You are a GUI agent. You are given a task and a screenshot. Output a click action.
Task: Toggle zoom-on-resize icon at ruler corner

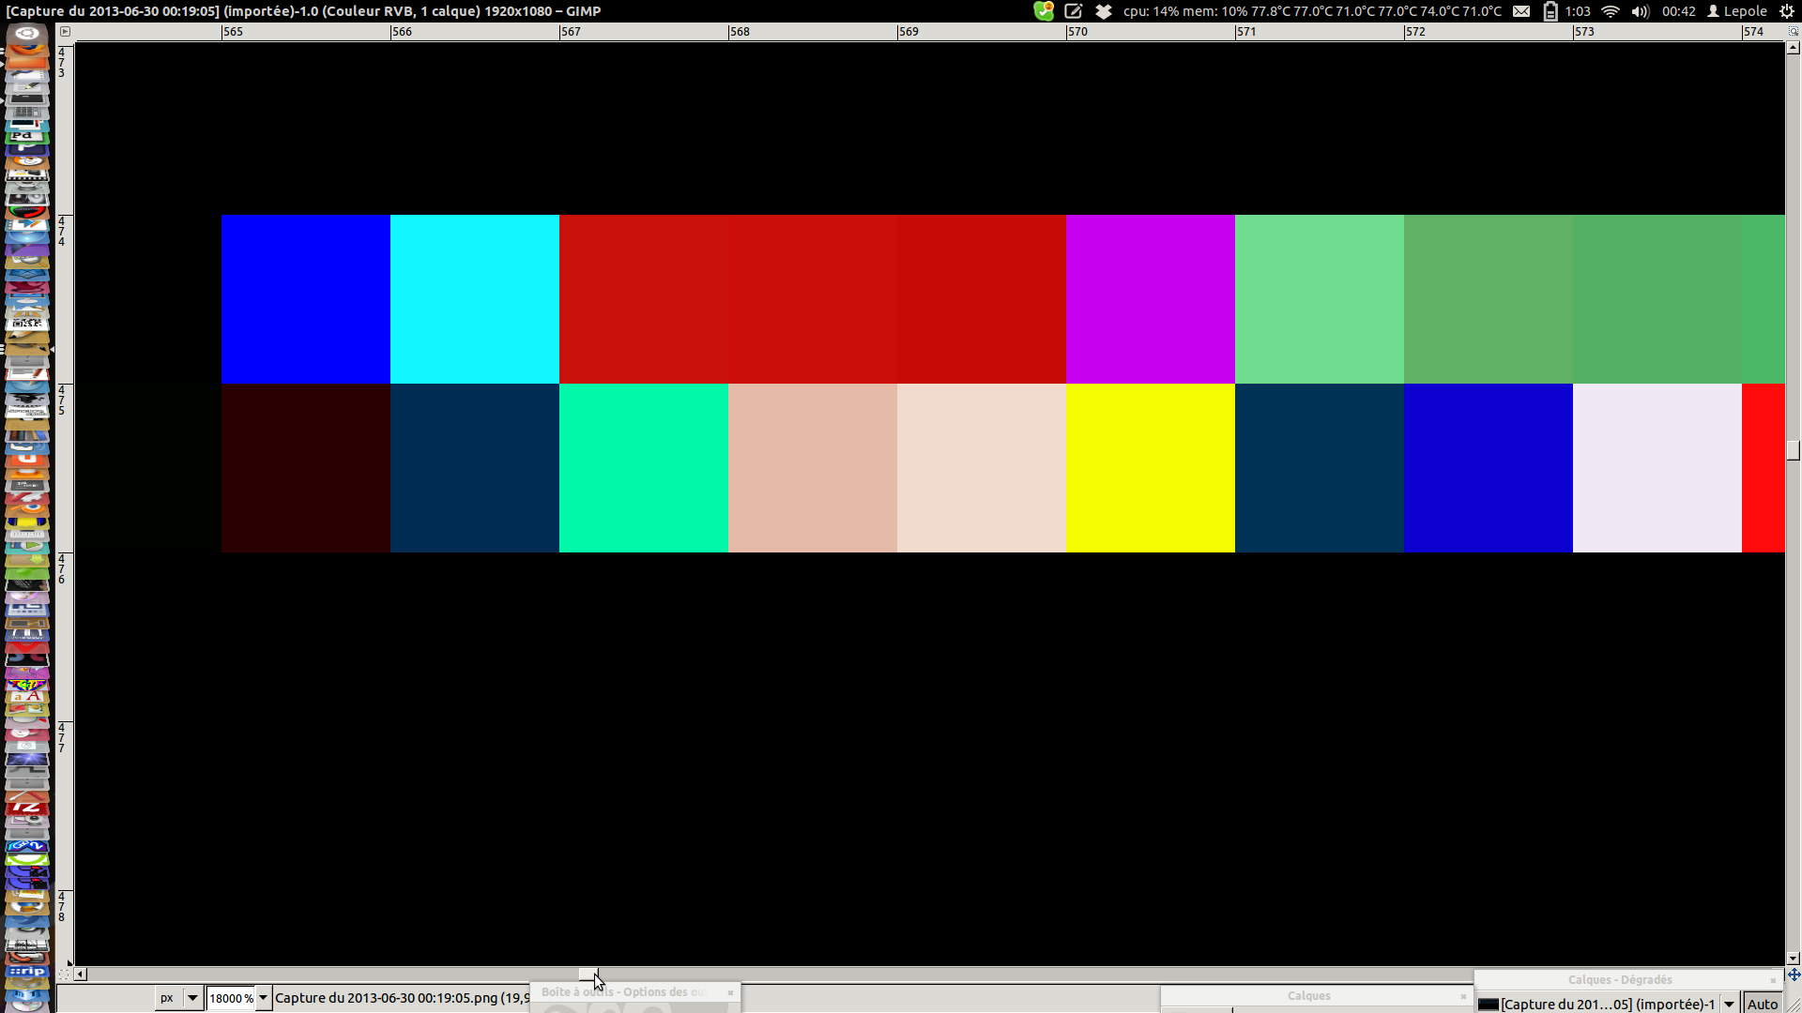[1794, 31]
